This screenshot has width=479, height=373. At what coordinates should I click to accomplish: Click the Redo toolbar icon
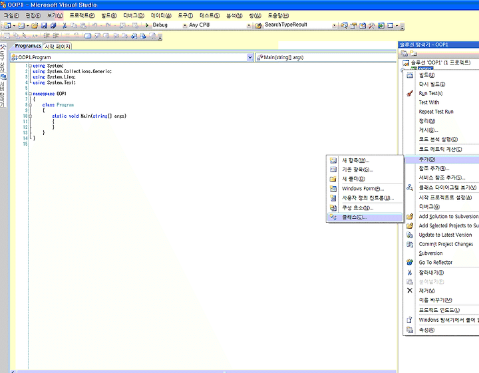point(108,26)
